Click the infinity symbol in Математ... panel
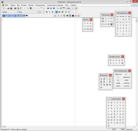Viewport: 138px width, 131px height. pyautogui.click(x=107, y=79)
